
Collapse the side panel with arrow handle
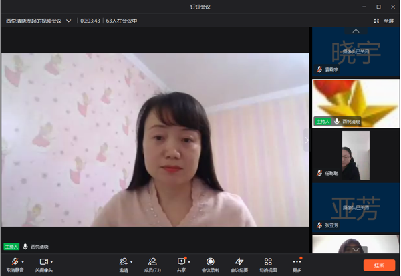click(307, 140)
